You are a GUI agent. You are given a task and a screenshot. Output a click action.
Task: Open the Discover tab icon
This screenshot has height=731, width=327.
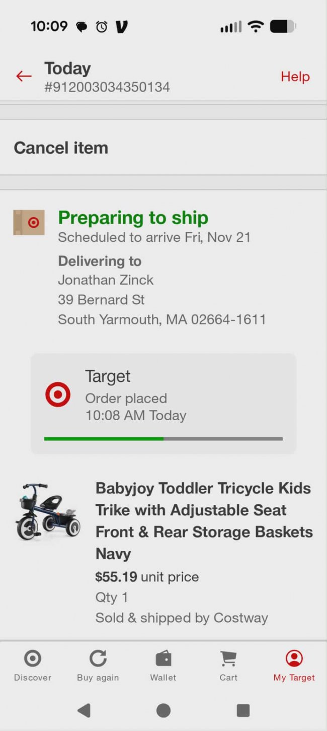coord(33,658)
